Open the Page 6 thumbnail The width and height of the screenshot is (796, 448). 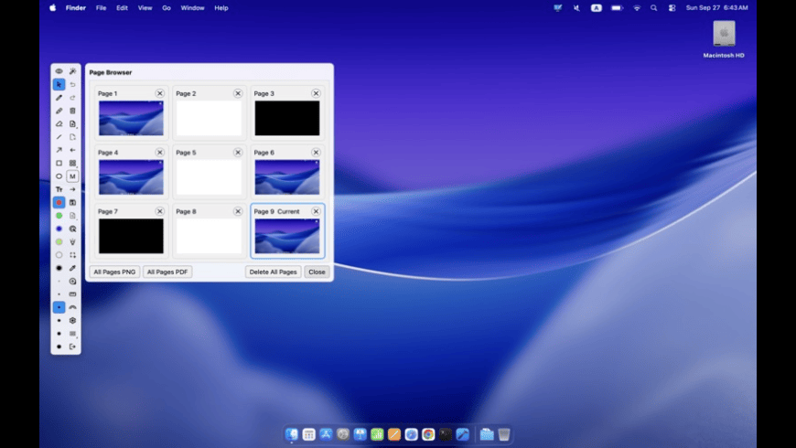(287, 177)
